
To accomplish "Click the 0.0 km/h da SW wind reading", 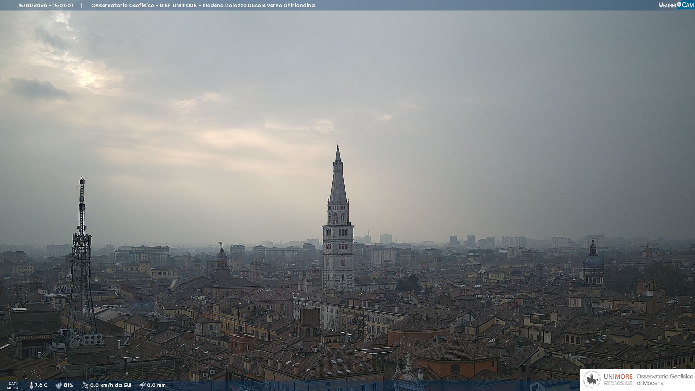I will (111, 385).
